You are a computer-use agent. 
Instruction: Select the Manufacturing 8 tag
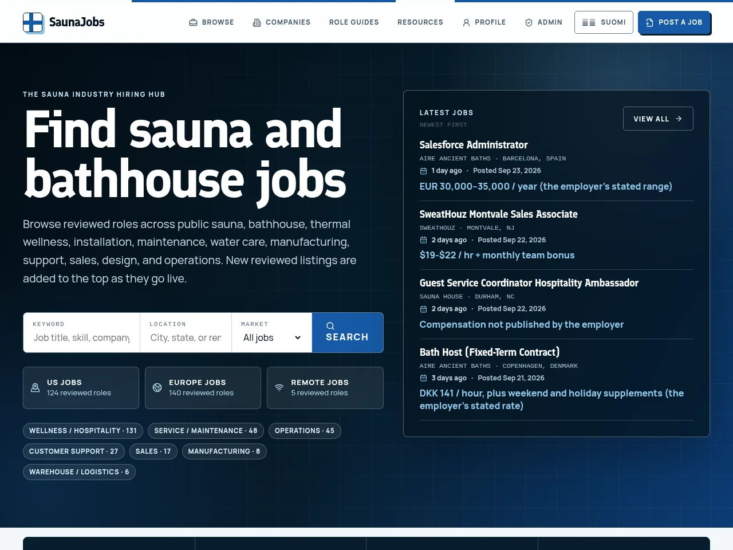coord(224,451)
